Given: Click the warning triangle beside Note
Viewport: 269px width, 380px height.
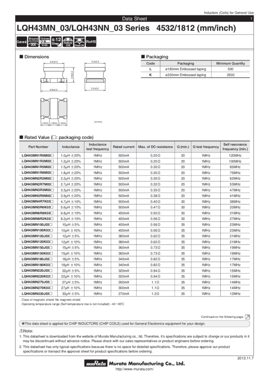Looking at the screenshot, I should point(21,331).
